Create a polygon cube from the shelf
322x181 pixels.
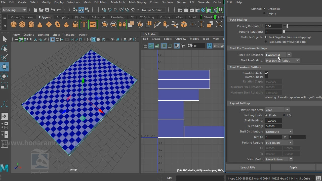(22, 24)
